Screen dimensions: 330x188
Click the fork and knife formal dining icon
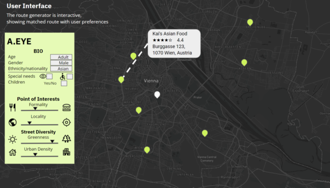(12, 107)
